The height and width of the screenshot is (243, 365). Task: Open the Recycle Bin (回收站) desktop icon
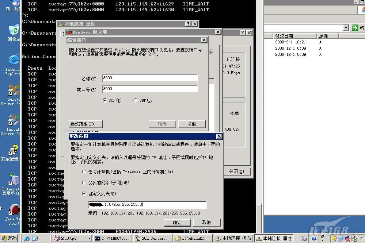(x=13, y=31)
